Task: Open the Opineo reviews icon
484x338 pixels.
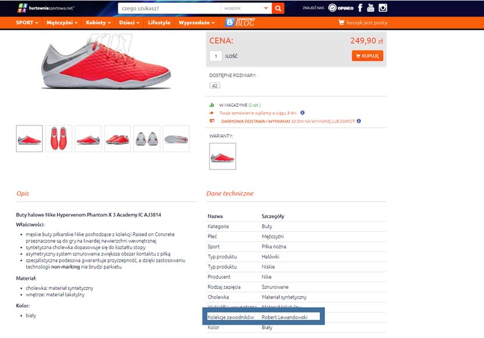Action: pos(341,8)
